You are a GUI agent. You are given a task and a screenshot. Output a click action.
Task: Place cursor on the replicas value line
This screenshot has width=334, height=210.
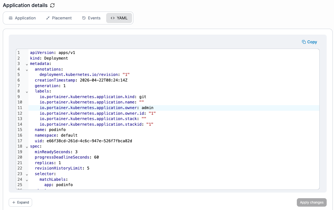(x=174, y=163)
